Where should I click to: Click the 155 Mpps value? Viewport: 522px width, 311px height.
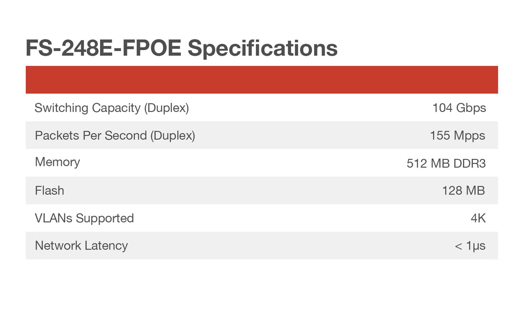458,135
